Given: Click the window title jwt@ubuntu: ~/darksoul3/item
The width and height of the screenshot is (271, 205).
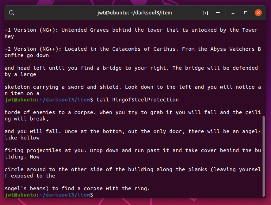Looking at the screenshot, I should click(x=134, y=13).
